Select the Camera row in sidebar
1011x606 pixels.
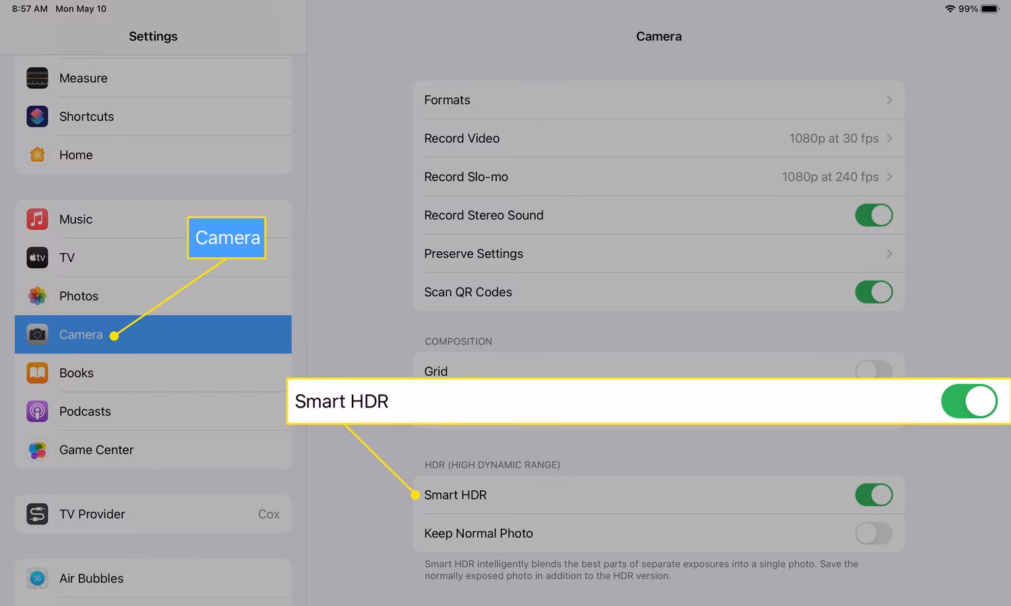click(153, 335)
